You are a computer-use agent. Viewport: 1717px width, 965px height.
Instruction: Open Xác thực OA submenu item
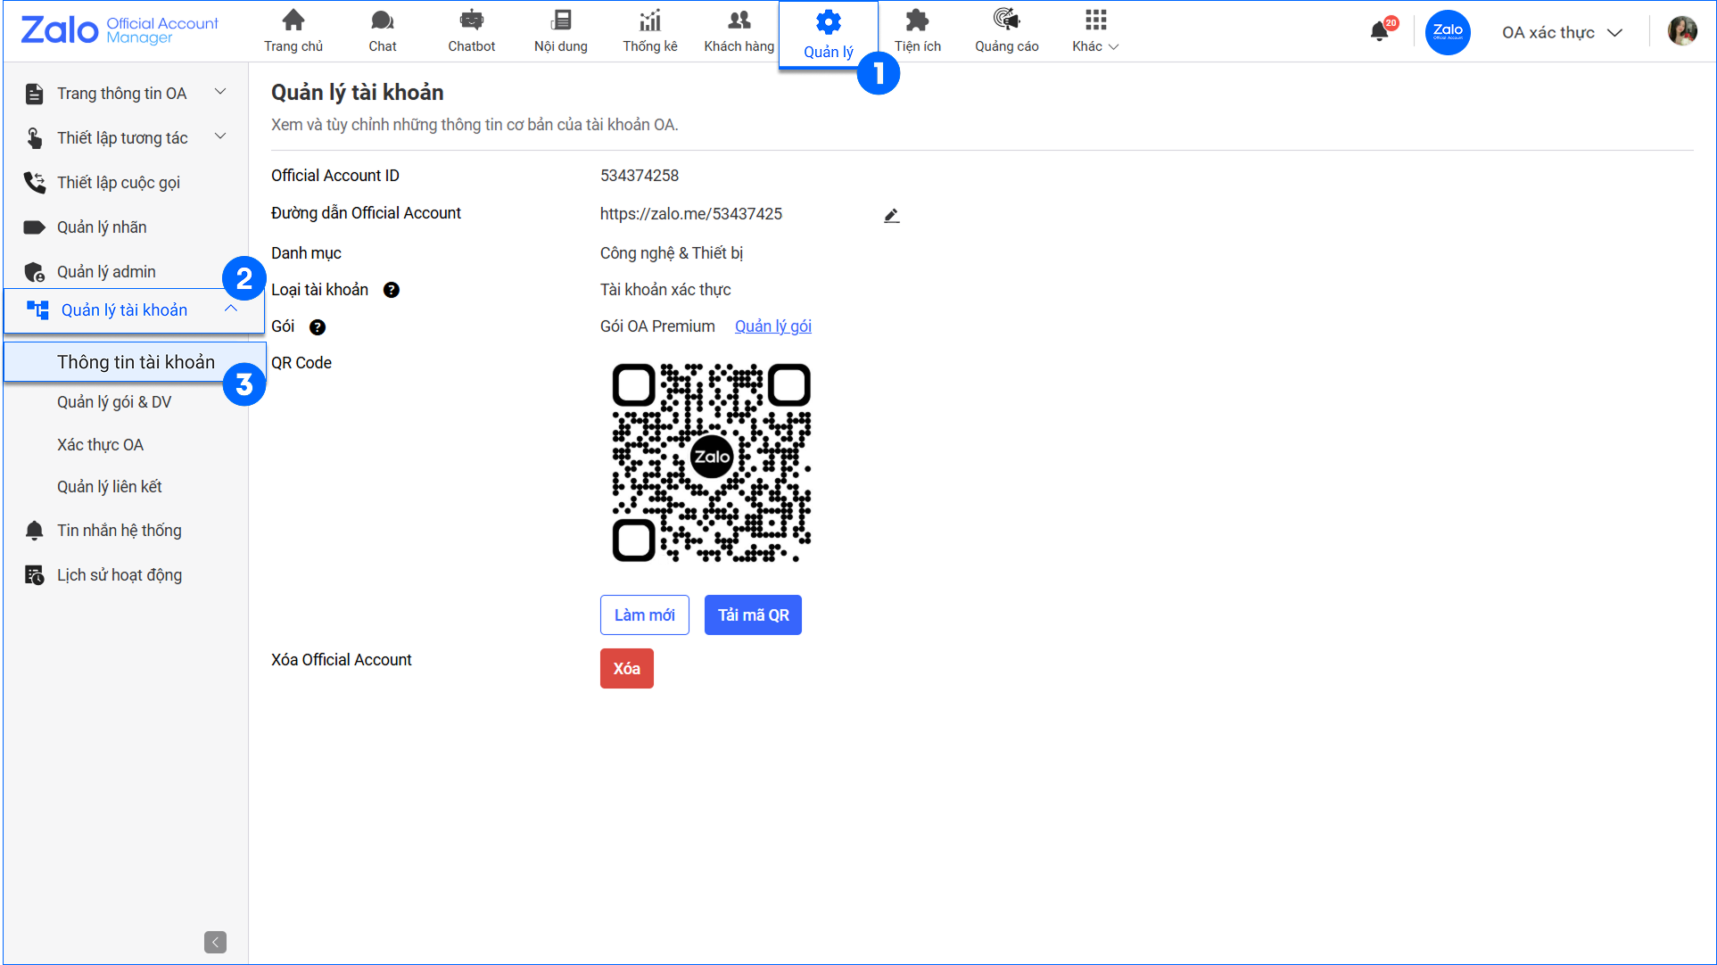point(100,445)
